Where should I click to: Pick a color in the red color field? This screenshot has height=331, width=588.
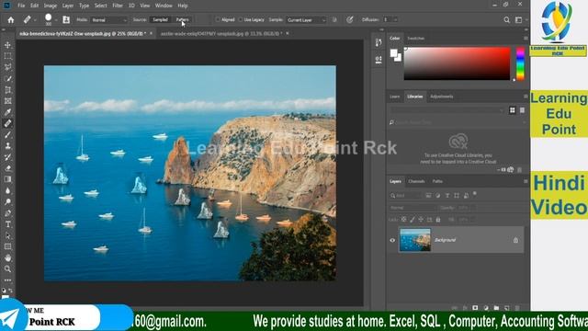[458, 63]
